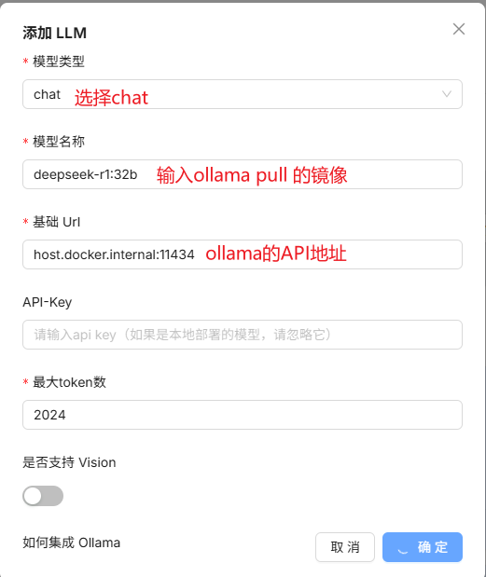
Task: Focus the 基础 Url input field
Action: click(243, 254)
